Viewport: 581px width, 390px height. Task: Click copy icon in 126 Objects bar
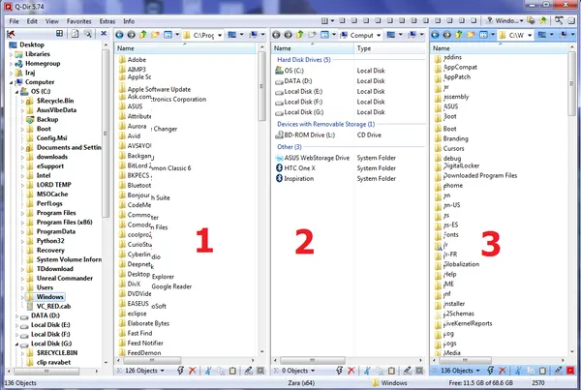(221, 371)
